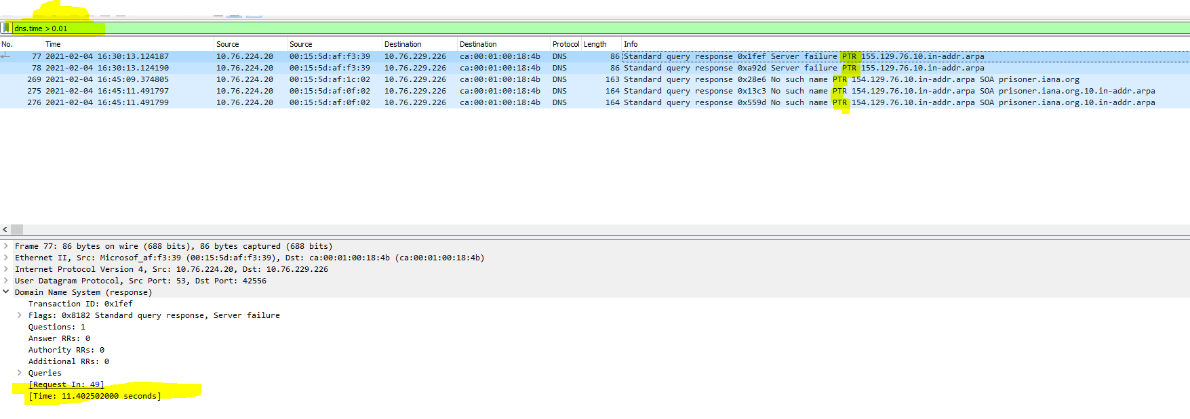Expand the Frame 77 details
1190x419 pixels.
(x=6, y=246)
